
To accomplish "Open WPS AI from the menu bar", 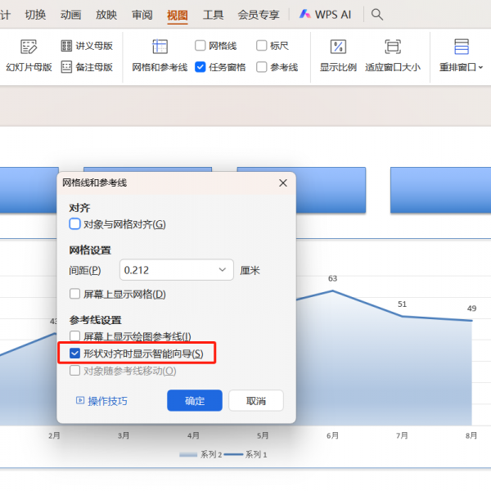I will 327,14.
